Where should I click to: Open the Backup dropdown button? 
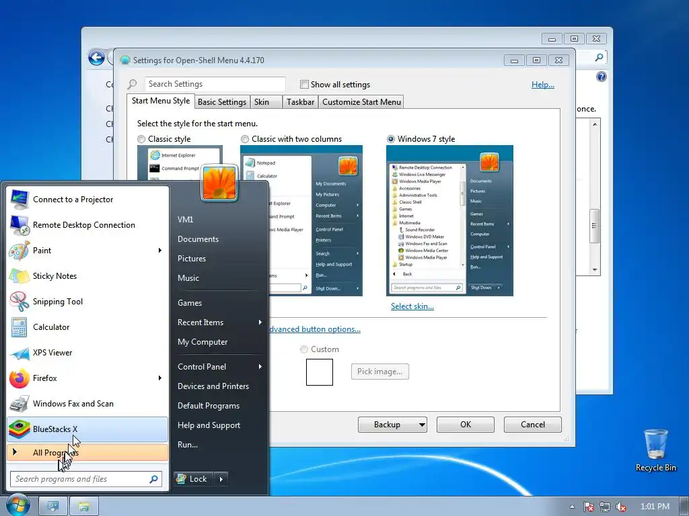coord(392,425)
